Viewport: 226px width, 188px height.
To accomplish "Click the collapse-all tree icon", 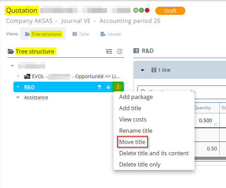I will click(120, 51).
